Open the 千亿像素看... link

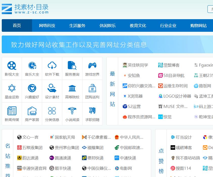[99, 137]
